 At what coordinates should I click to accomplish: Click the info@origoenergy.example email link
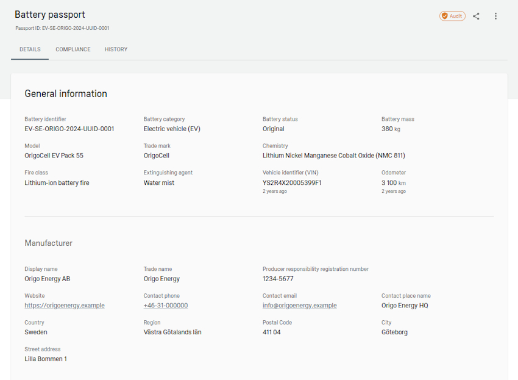tap(299, 306)
